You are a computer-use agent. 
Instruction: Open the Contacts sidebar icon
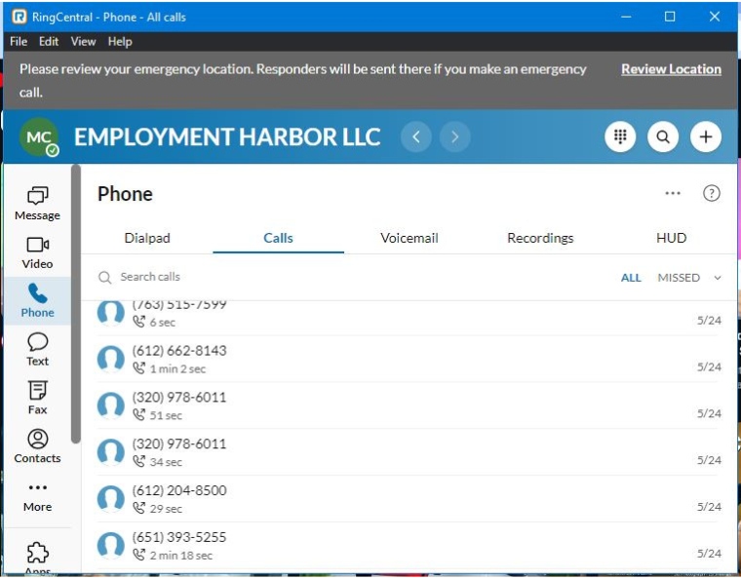click(37, 446)
